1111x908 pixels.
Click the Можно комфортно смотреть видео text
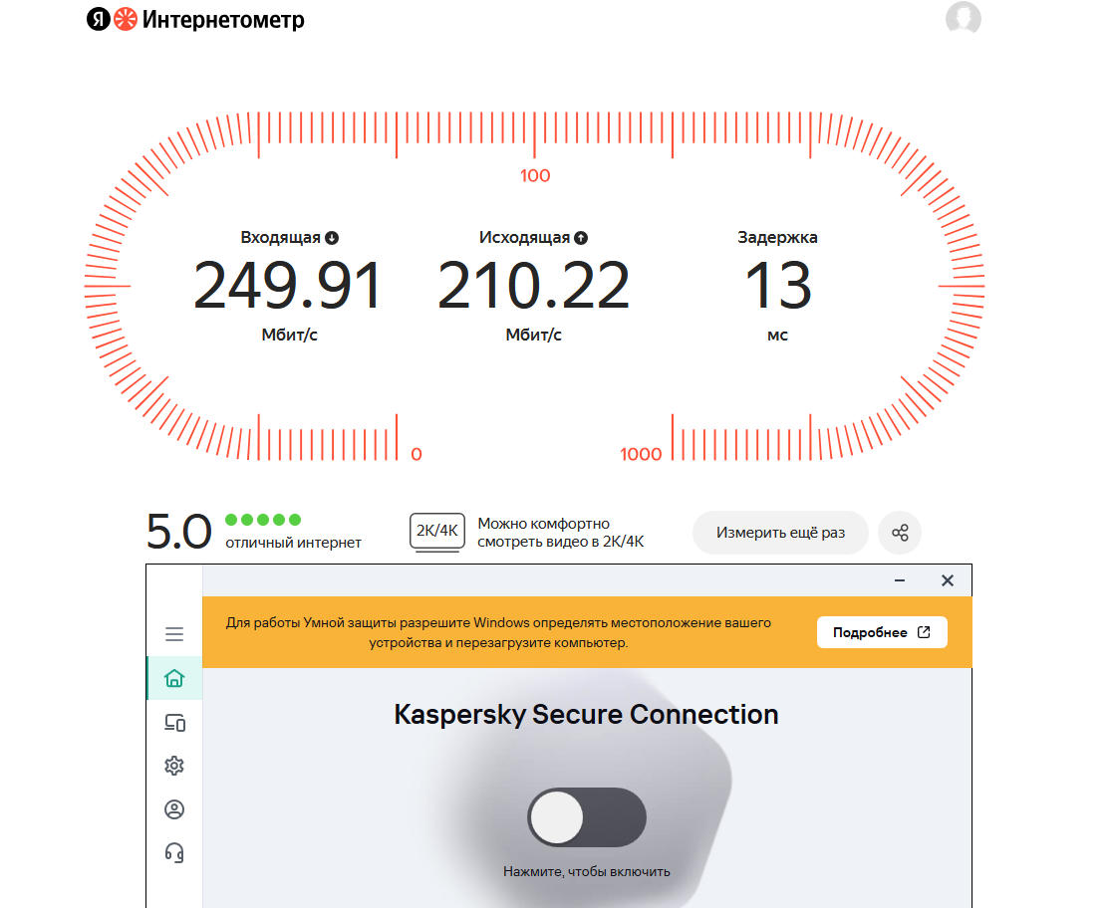[560, 533]
